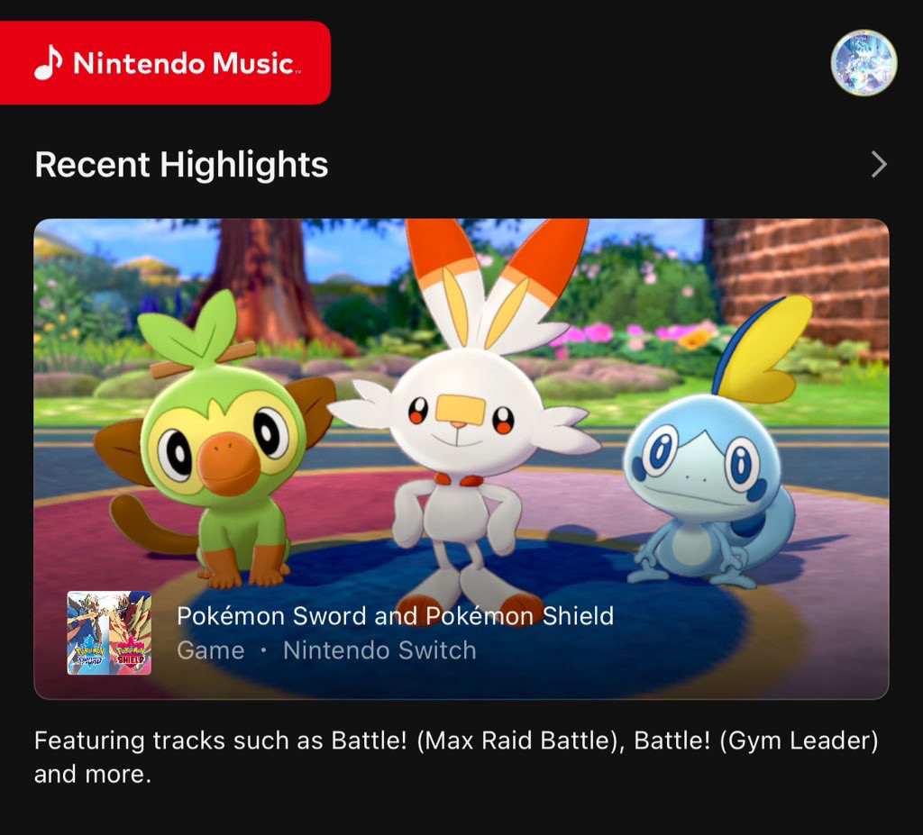Open the user profile avatar

864,62
